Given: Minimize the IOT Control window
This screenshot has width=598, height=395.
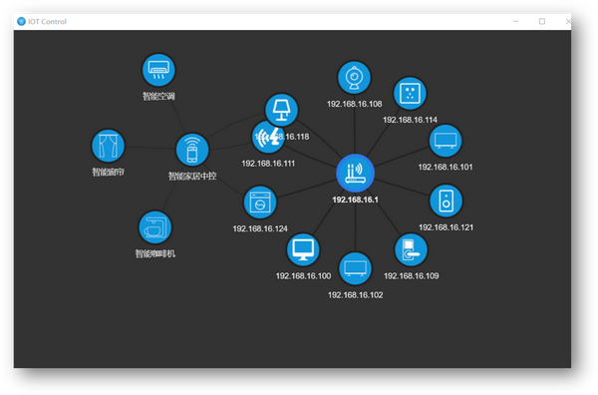Looking at the screenshot, I should (515, 21).
